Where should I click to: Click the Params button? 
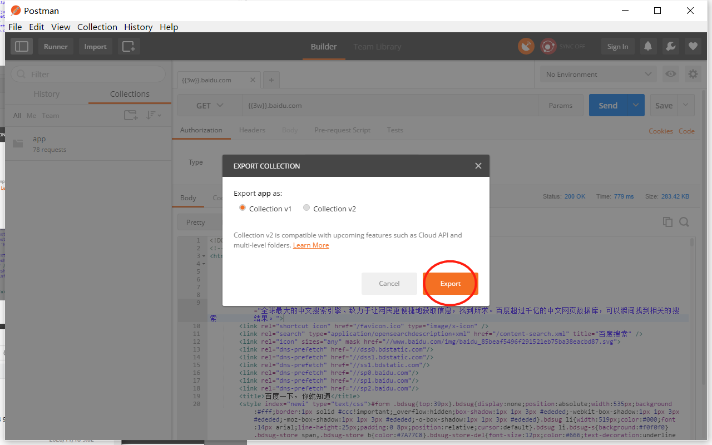tap(560, 106)
